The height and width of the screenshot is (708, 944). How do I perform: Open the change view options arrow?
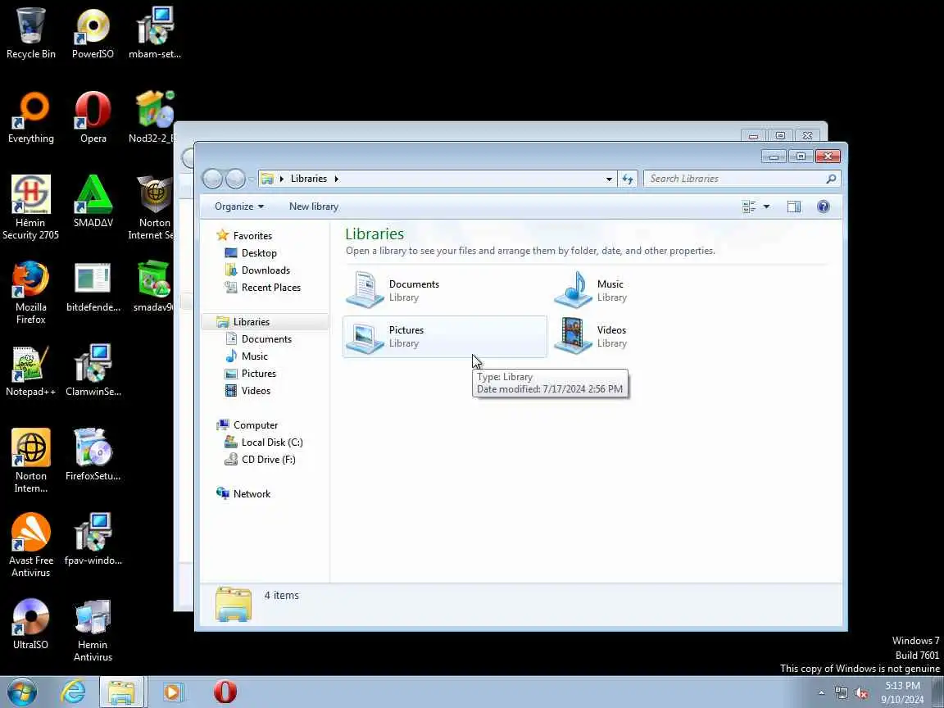[766, 206]
